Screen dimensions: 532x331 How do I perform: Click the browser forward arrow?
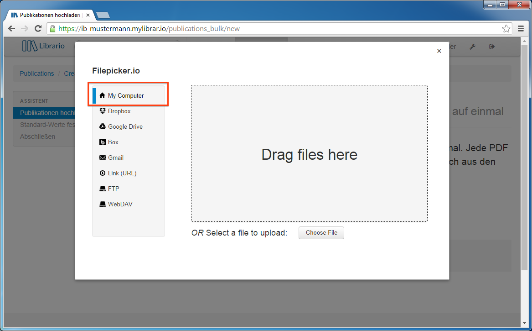(25, 29)
